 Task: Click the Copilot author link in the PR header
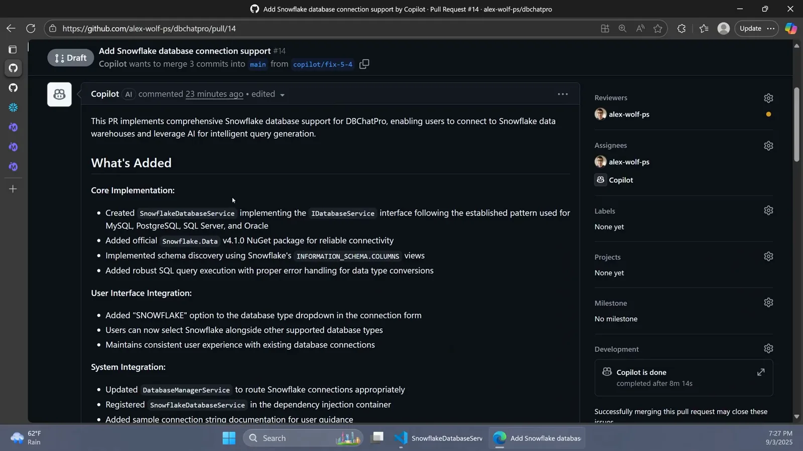[x=113, y=64]
